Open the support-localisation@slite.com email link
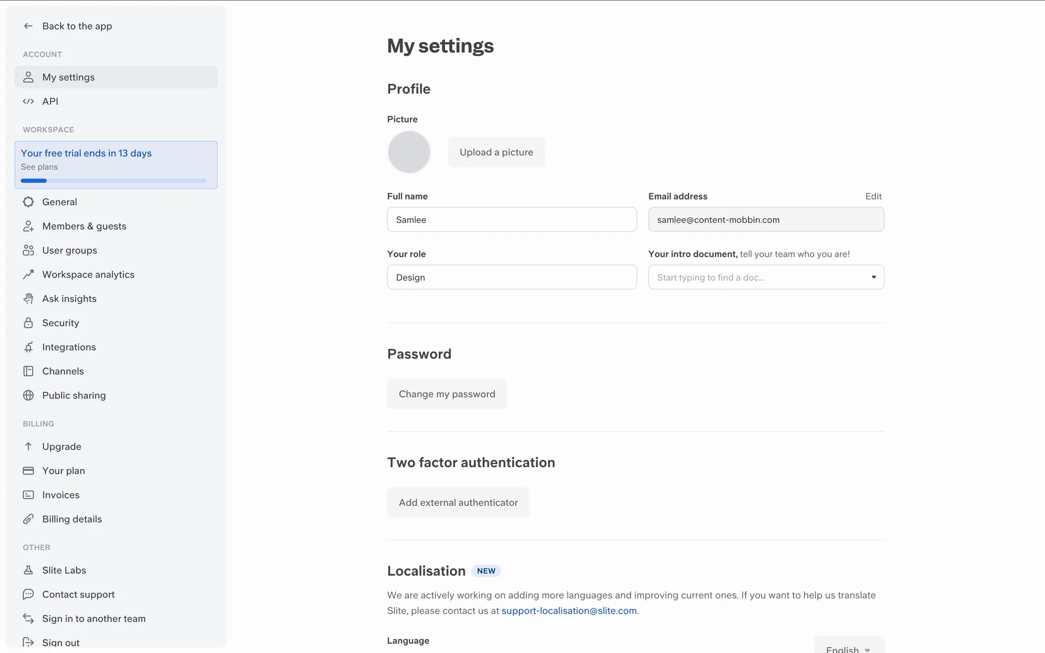The image size is (1045, 653). pyautogui.click(x=569, y=611)
